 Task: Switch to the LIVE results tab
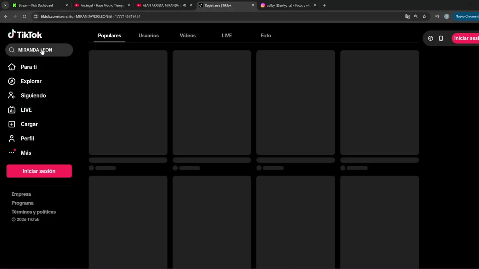(227, 35)
